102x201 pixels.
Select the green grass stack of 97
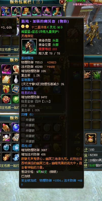click(96, 75)
